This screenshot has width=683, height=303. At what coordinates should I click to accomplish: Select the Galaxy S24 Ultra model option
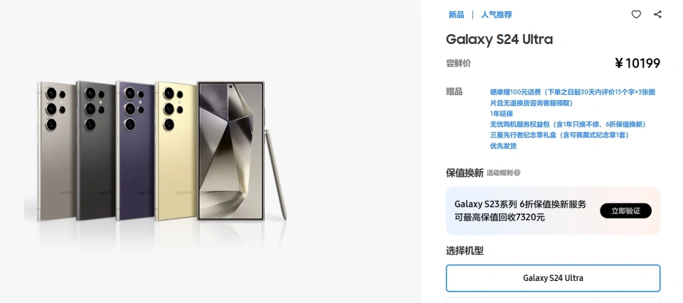(x=553, y=278)
